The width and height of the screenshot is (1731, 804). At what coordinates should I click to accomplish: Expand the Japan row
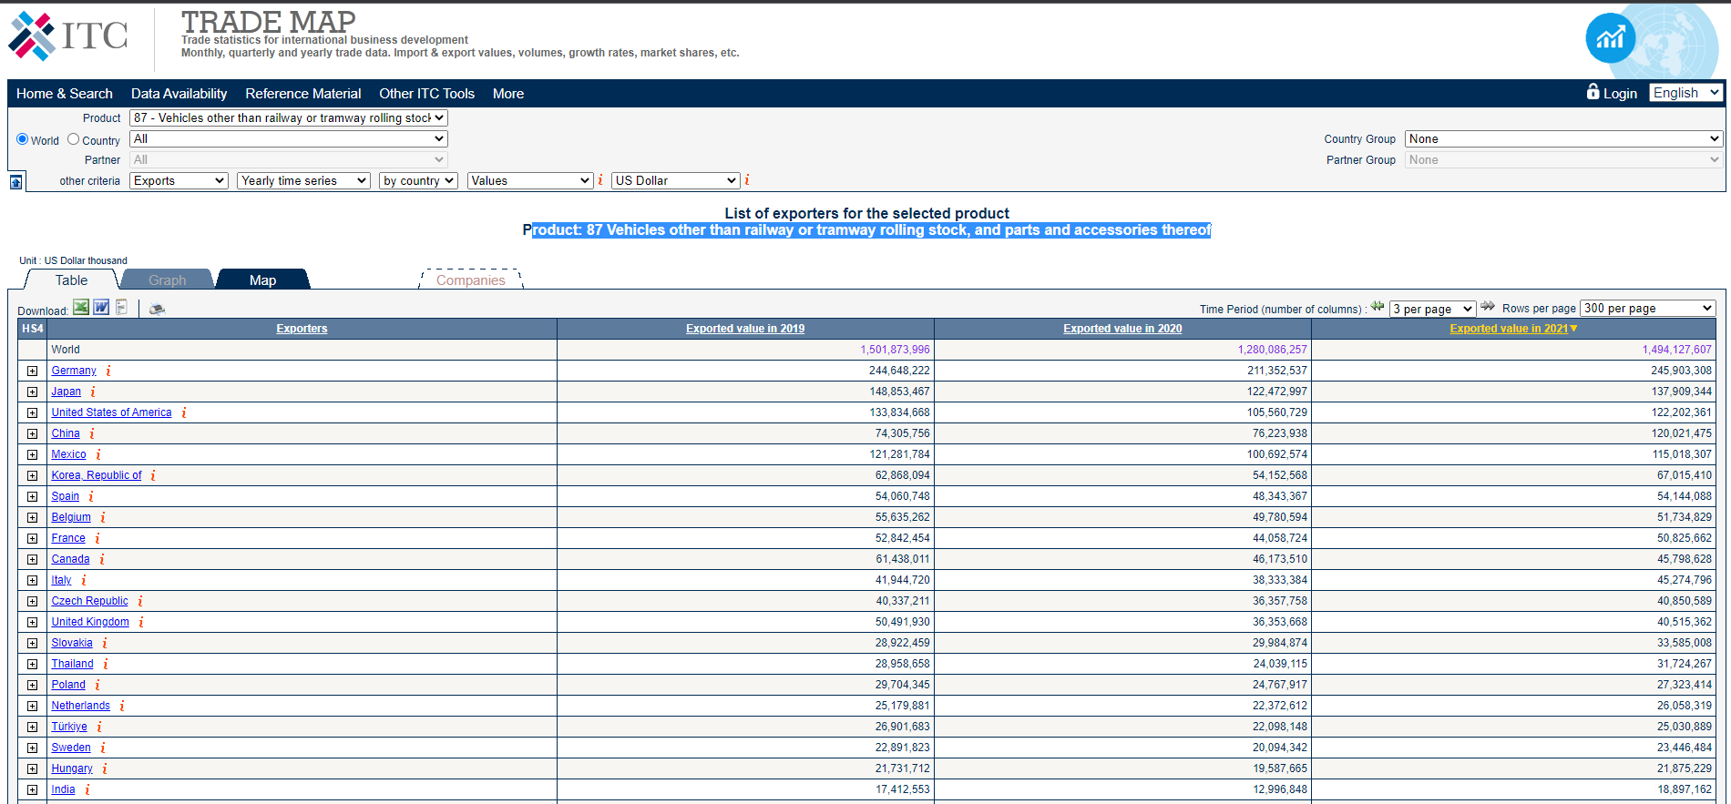coord(32,392)
